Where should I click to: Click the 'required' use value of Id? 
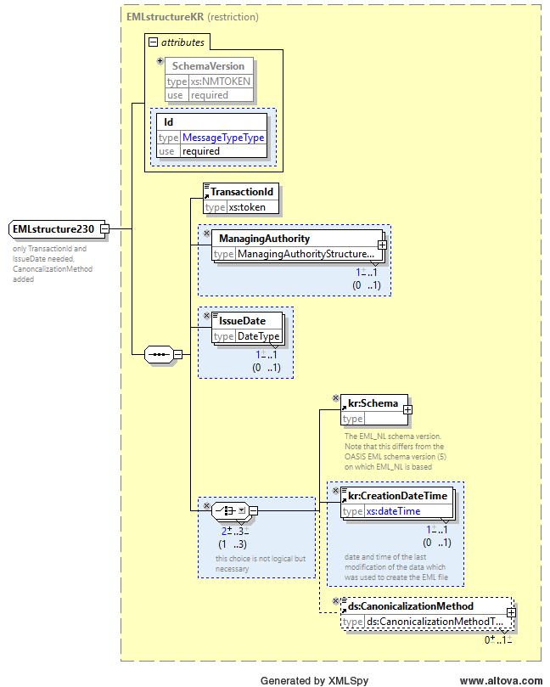point(201,151)
